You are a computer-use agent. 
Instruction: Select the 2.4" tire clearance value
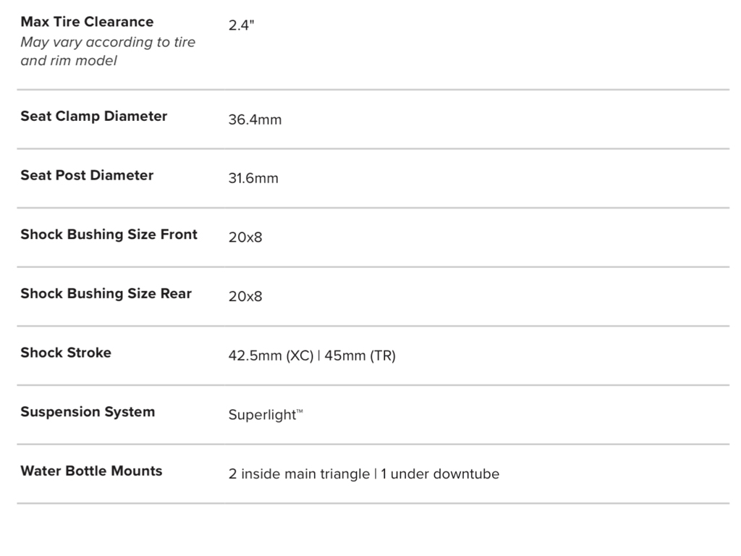pos(242,25)
